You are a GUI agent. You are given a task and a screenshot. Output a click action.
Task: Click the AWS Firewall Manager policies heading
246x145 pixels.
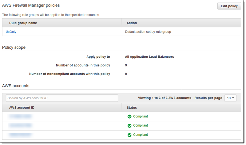pos(31,6)
